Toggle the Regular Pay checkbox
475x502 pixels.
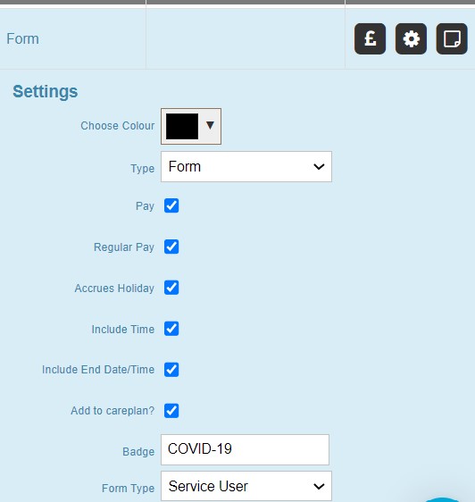click(x=171, y=247)
